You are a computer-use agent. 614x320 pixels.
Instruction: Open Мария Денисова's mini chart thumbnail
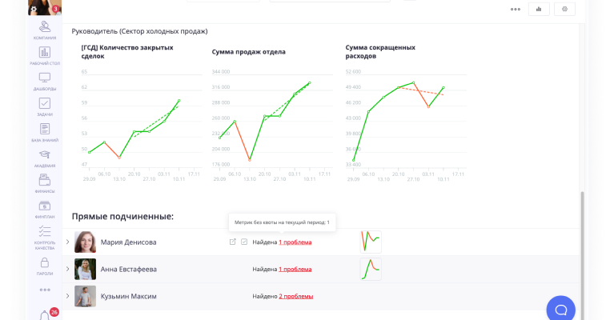tap(371, 242)
